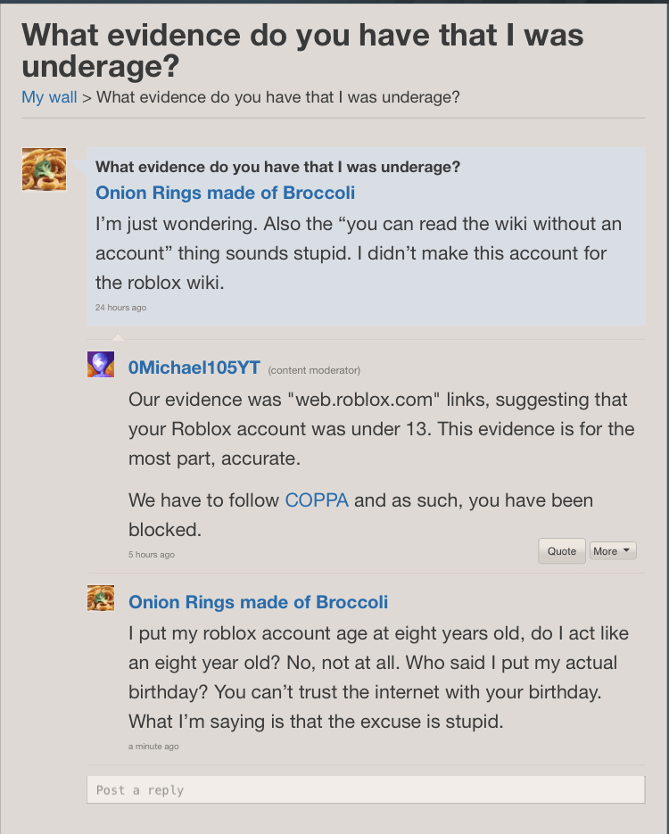Viewport: 669px width, 834px height.
Task: Focus the "Post a reply" text field
Action: 365,789
